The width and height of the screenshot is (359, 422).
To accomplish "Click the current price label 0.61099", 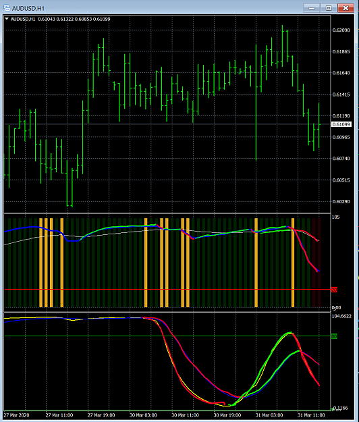I will click(341, 124).
